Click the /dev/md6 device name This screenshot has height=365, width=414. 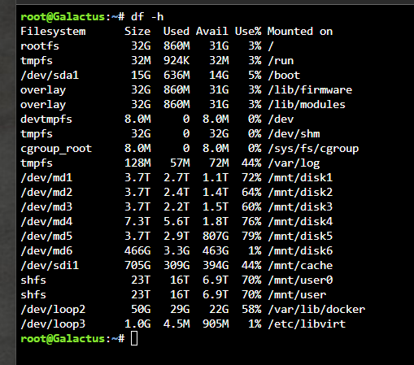(46, 250)
